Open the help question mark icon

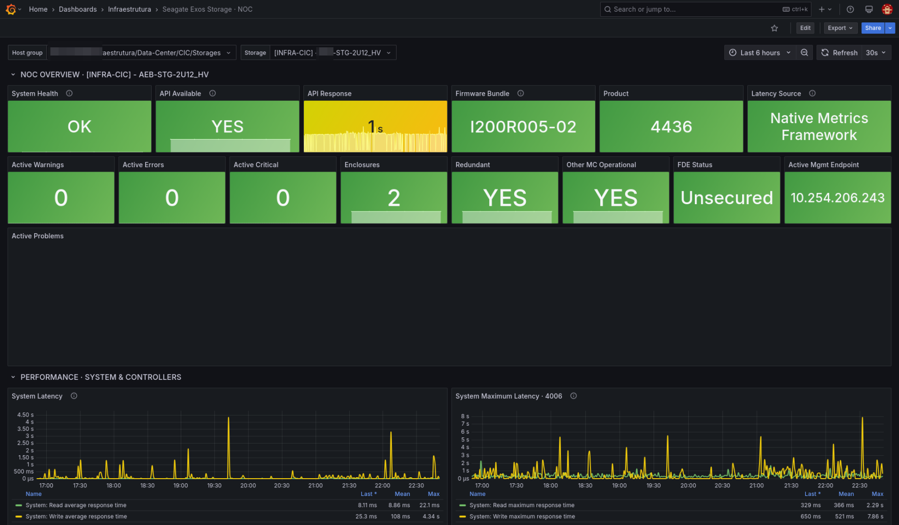click(850, 9)
